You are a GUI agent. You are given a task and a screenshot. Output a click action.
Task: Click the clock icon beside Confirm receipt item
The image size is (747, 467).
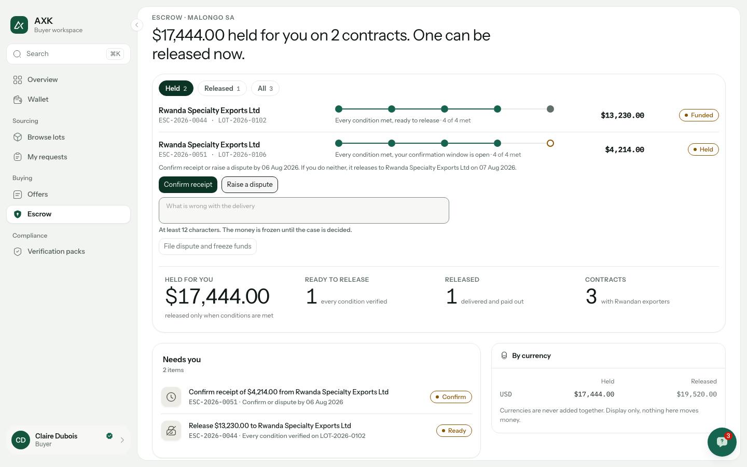point(171,397)
